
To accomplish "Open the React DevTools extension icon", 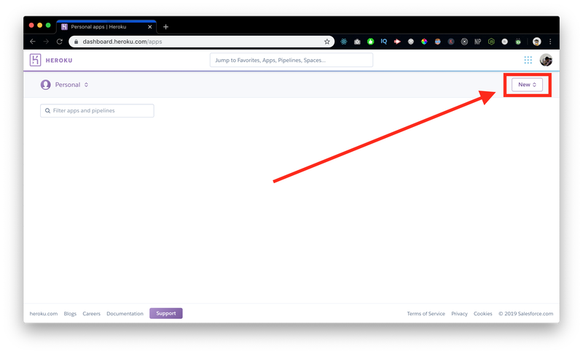I will 343,42.
